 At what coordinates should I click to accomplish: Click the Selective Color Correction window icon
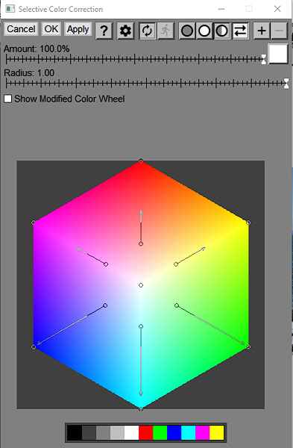tap(10, 9)
